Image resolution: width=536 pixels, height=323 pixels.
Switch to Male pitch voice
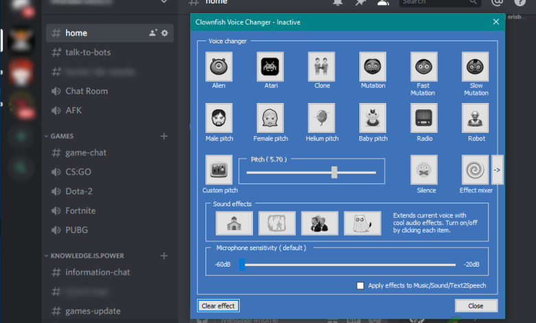pyautogui.click(x=219, y=118)
